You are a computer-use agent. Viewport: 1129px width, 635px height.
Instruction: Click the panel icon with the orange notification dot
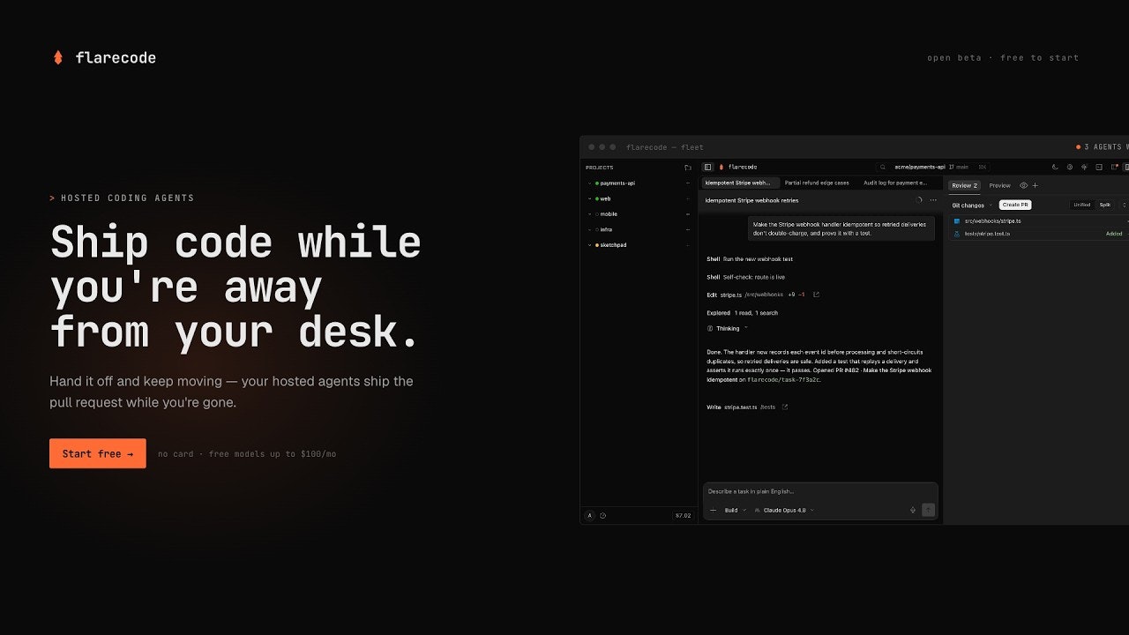coord(1114,167)
